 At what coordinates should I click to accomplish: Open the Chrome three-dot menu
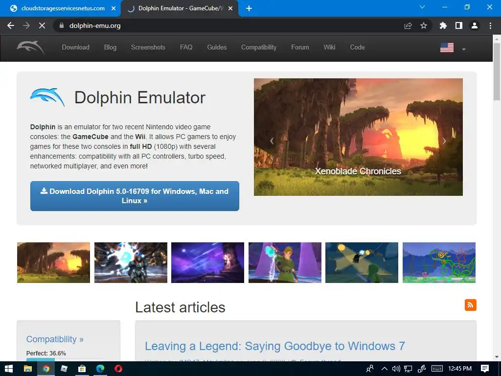coord(490,25)
